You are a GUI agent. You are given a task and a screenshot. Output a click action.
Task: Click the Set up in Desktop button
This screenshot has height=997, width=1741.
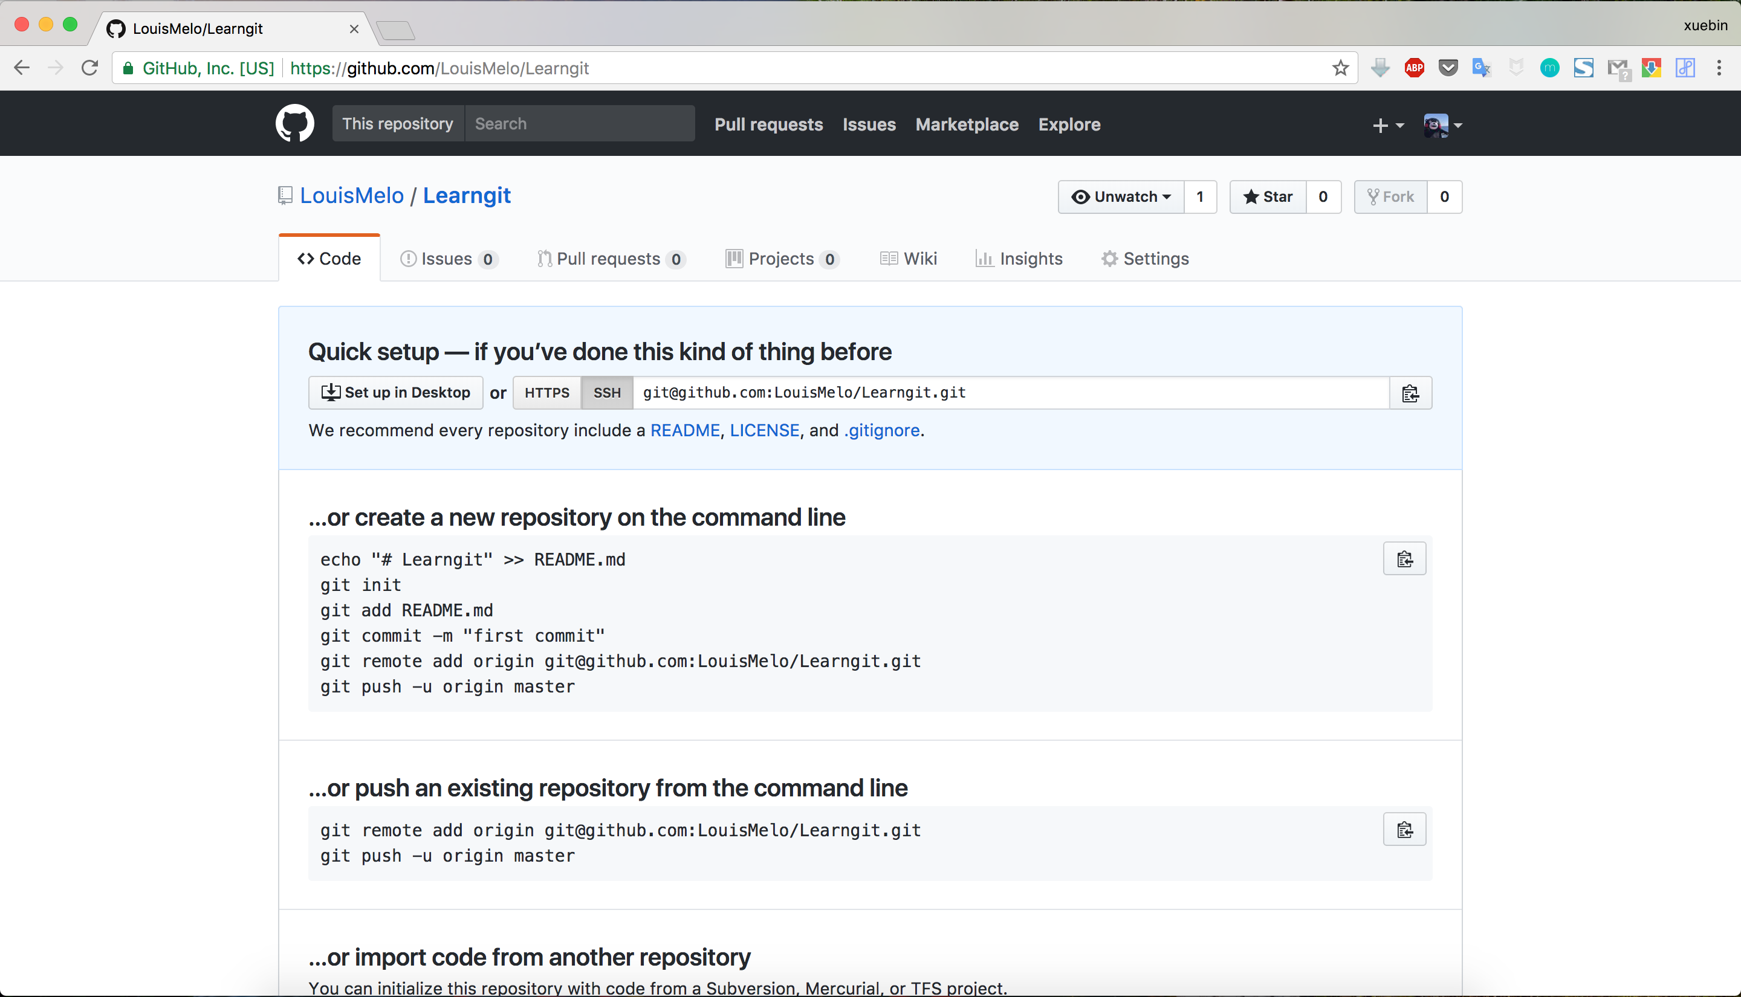pyautogui.click(x=396, y=393)
